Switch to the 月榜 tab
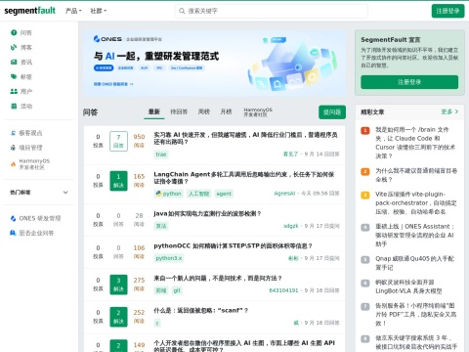The width and height of the screenshot is (469, 352). tap(226, 111)
